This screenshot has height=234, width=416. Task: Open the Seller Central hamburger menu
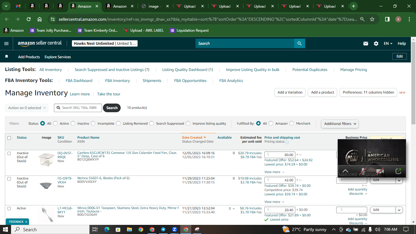[x=6, y=44]
